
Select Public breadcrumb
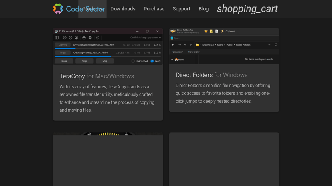229,45
